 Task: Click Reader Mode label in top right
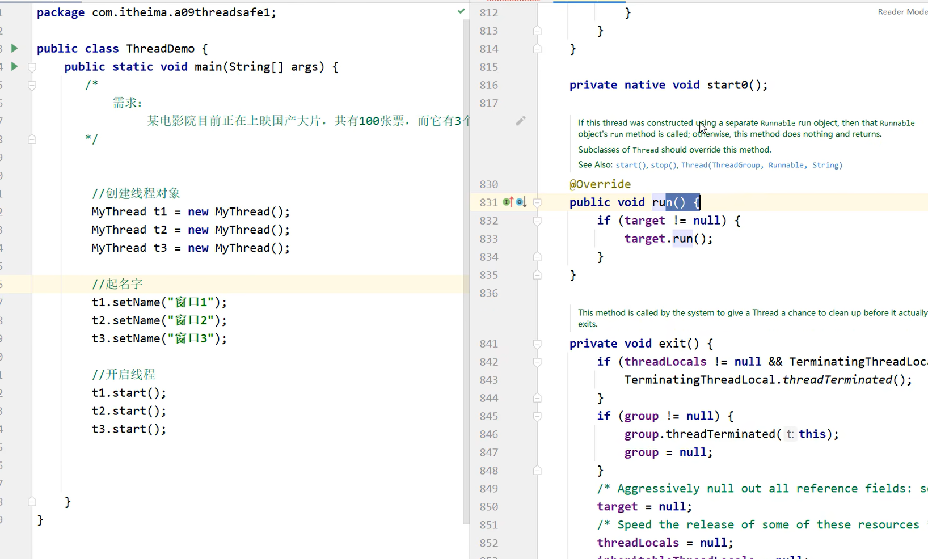coord(902,11)
